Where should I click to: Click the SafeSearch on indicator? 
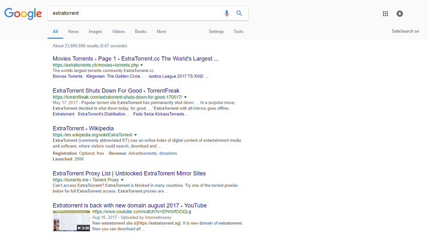[405, 31]
